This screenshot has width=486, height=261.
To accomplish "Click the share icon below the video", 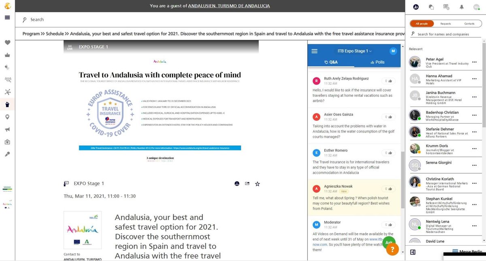I will pyautogui.click(x=247, y=184).
